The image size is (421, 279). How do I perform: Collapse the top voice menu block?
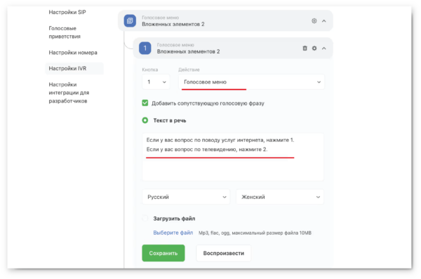[x=324, y=21]
